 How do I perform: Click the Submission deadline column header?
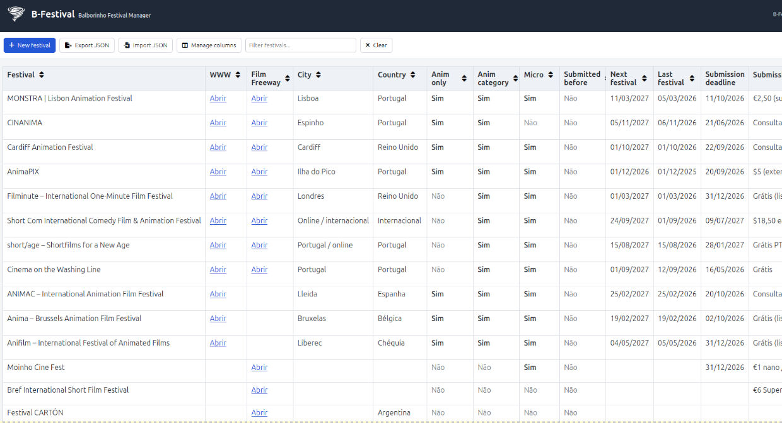pyautogui.click(x=725, y=78)
